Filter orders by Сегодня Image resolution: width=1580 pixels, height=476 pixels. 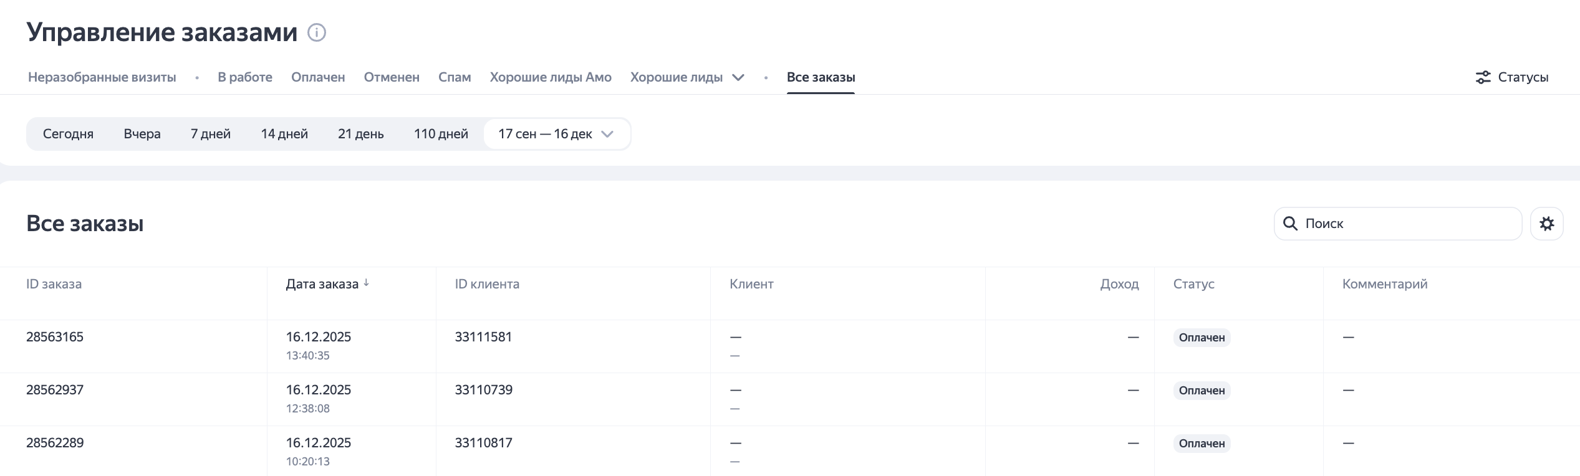[x=68, y=134]
